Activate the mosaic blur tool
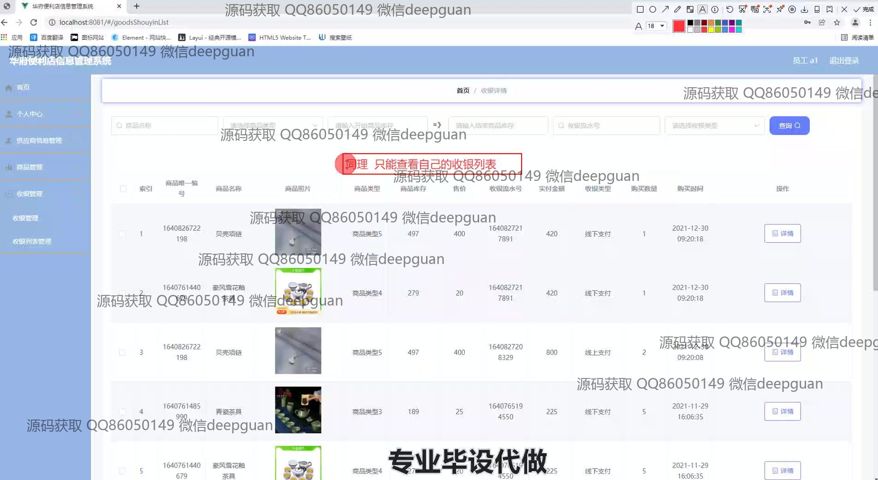 coord(690,9)
